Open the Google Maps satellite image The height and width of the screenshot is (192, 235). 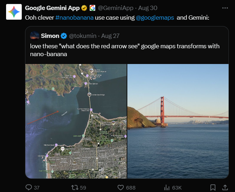click(x=76, y=121)
